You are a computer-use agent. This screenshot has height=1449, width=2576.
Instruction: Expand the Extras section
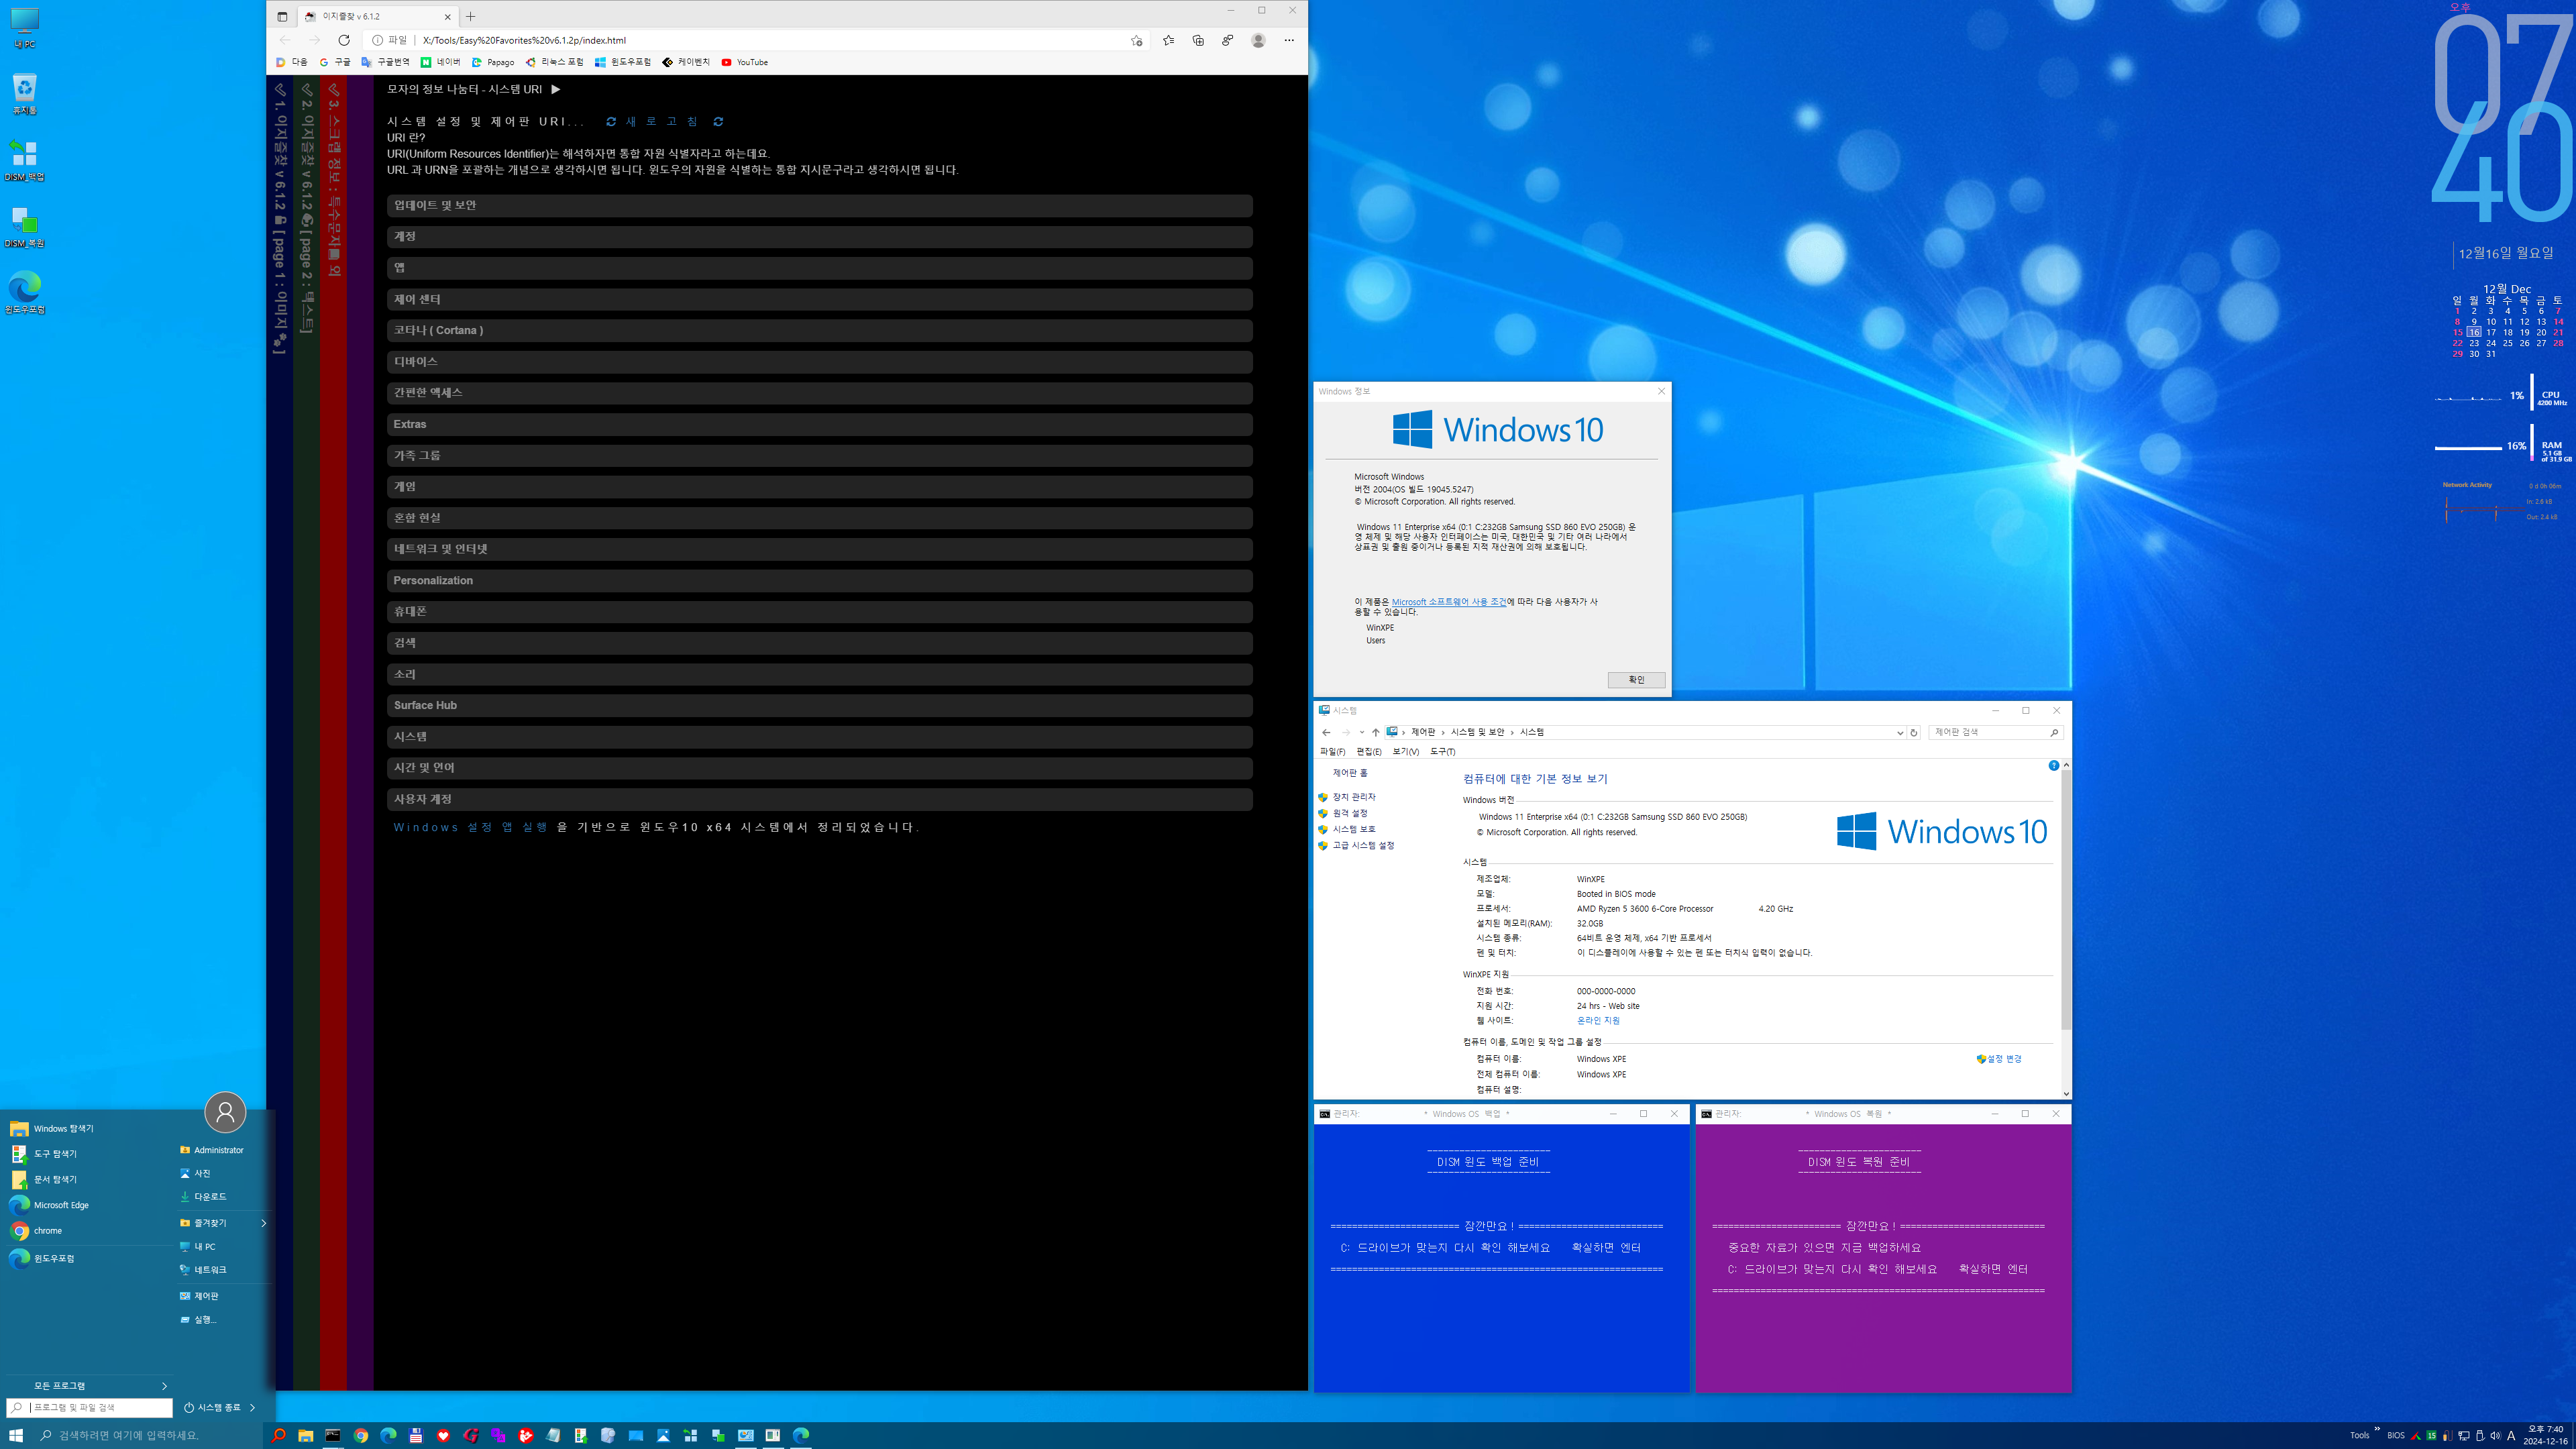820,424
